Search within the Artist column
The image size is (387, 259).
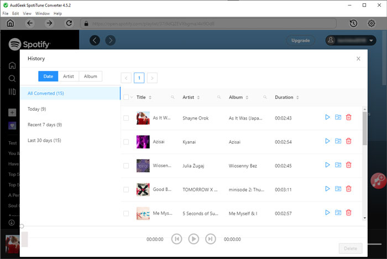pyautogui.click(x=219, y=97)
